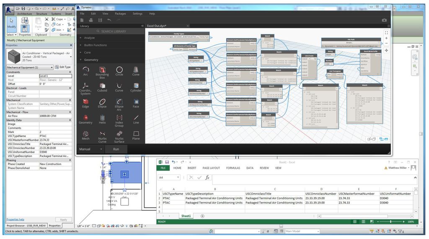Open the Manual run mode dropdown
Image resolution: width=429 pixels, height=239 pixels.
tap(90, 149)
